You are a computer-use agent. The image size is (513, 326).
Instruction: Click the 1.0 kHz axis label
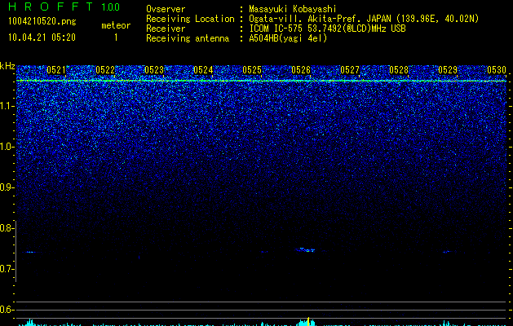[x=7, y=147]
